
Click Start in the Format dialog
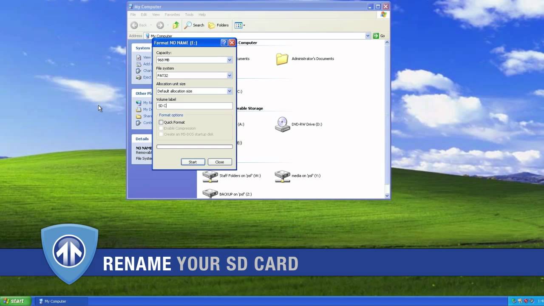click(x=193, y=162)
